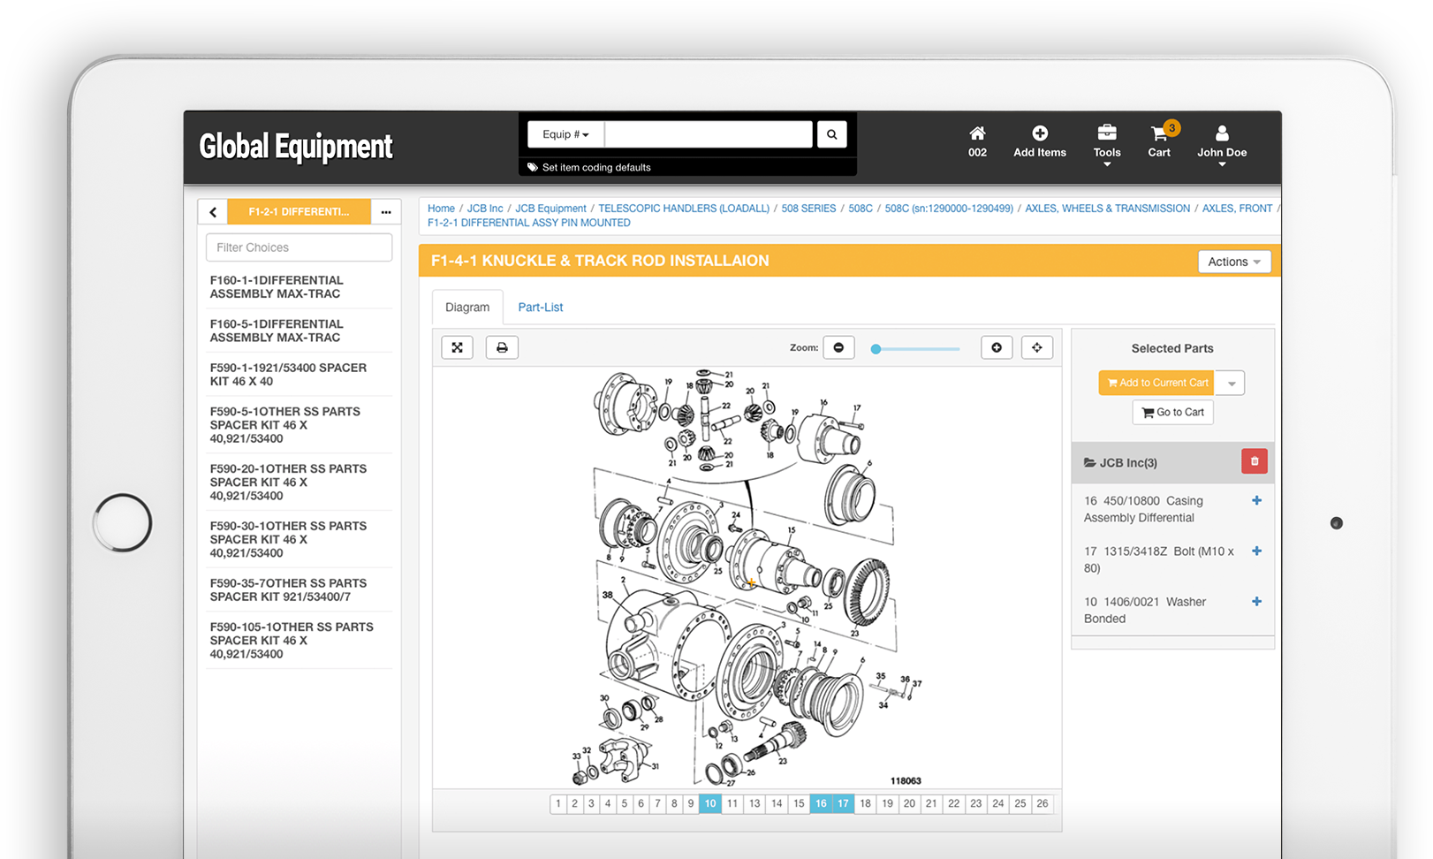Zoom in on the diagram
The width and height of the screenshot is (1433, 859).
coord(997,347)
